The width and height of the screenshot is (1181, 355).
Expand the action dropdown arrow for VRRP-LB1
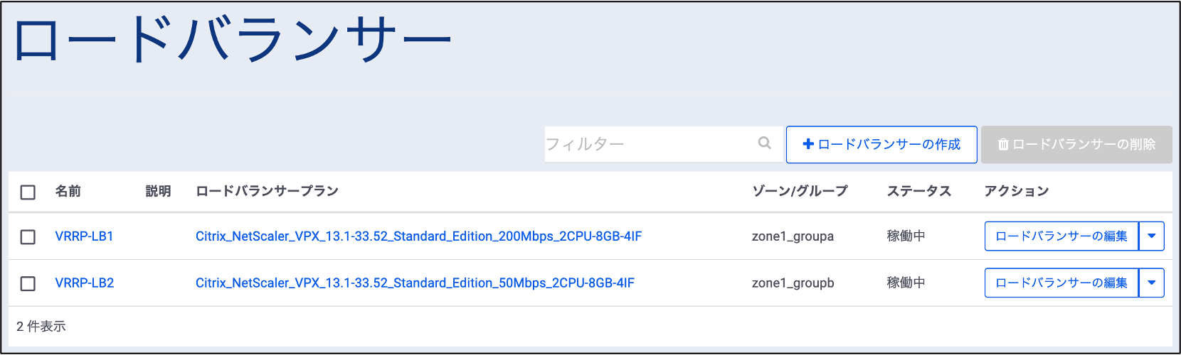pos(1152,236)
